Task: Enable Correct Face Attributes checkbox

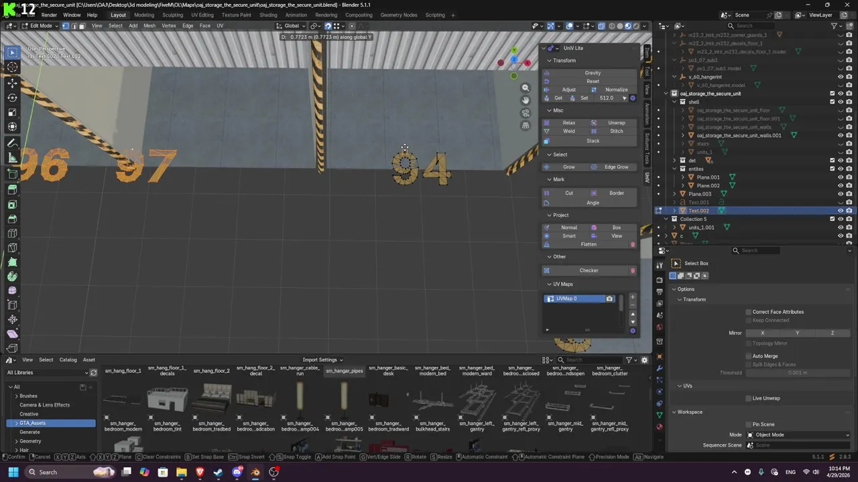Action: coord(749,312)
